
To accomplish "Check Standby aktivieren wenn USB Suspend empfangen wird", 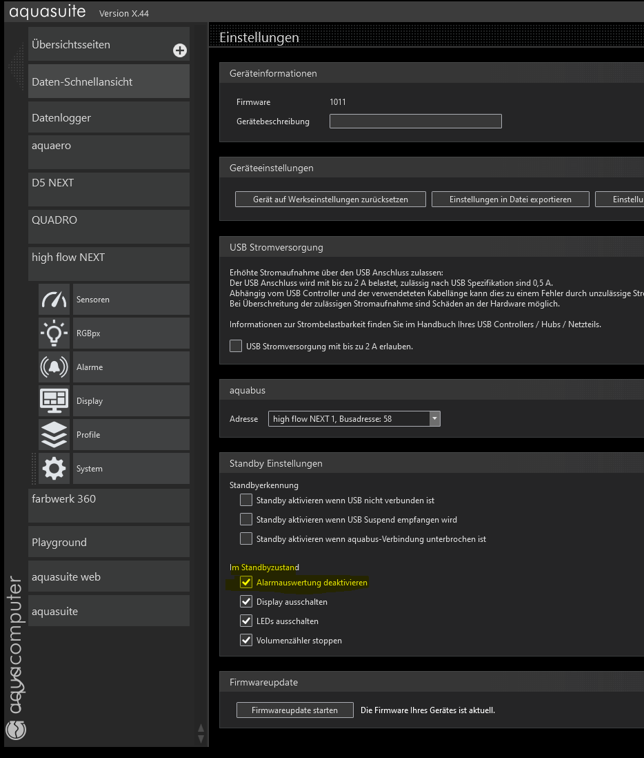I will [246, 520].
